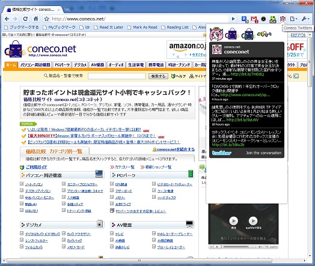This screenshot has height=266, width=315.
Task: Select the first blue bag cat icon in the popup
Action: click(232, 34)
